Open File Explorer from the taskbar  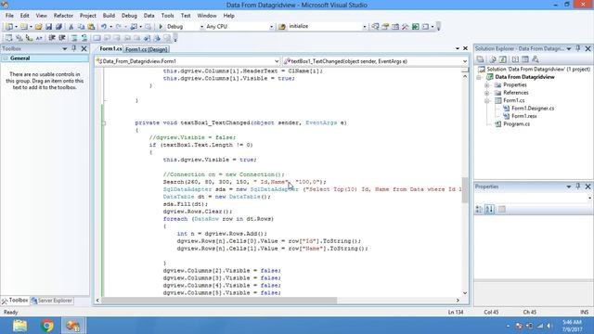[19, 326]
